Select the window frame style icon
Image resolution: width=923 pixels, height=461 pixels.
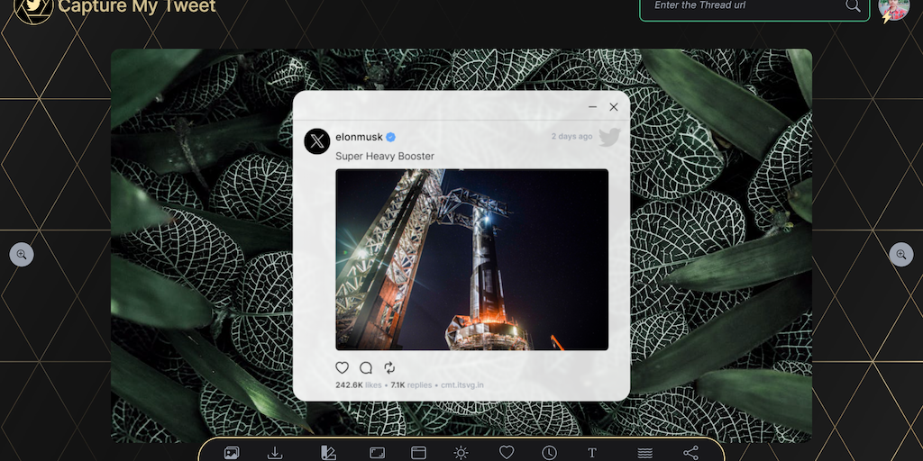coord(418,453)
